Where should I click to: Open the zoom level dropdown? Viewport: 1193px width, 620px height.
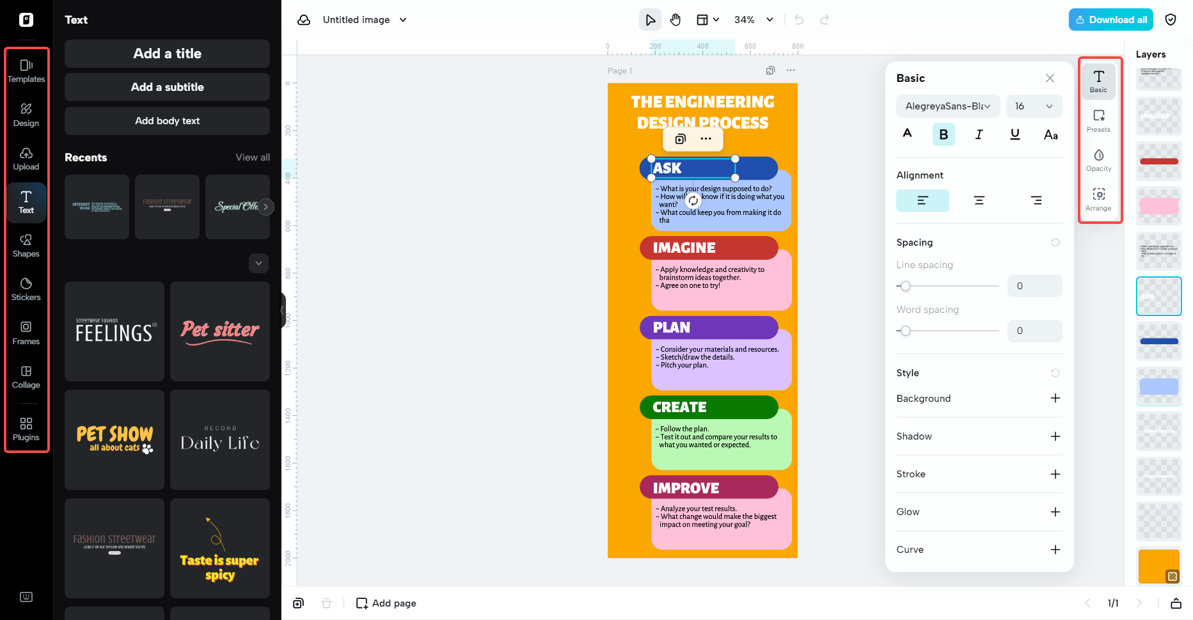[753, 20]
